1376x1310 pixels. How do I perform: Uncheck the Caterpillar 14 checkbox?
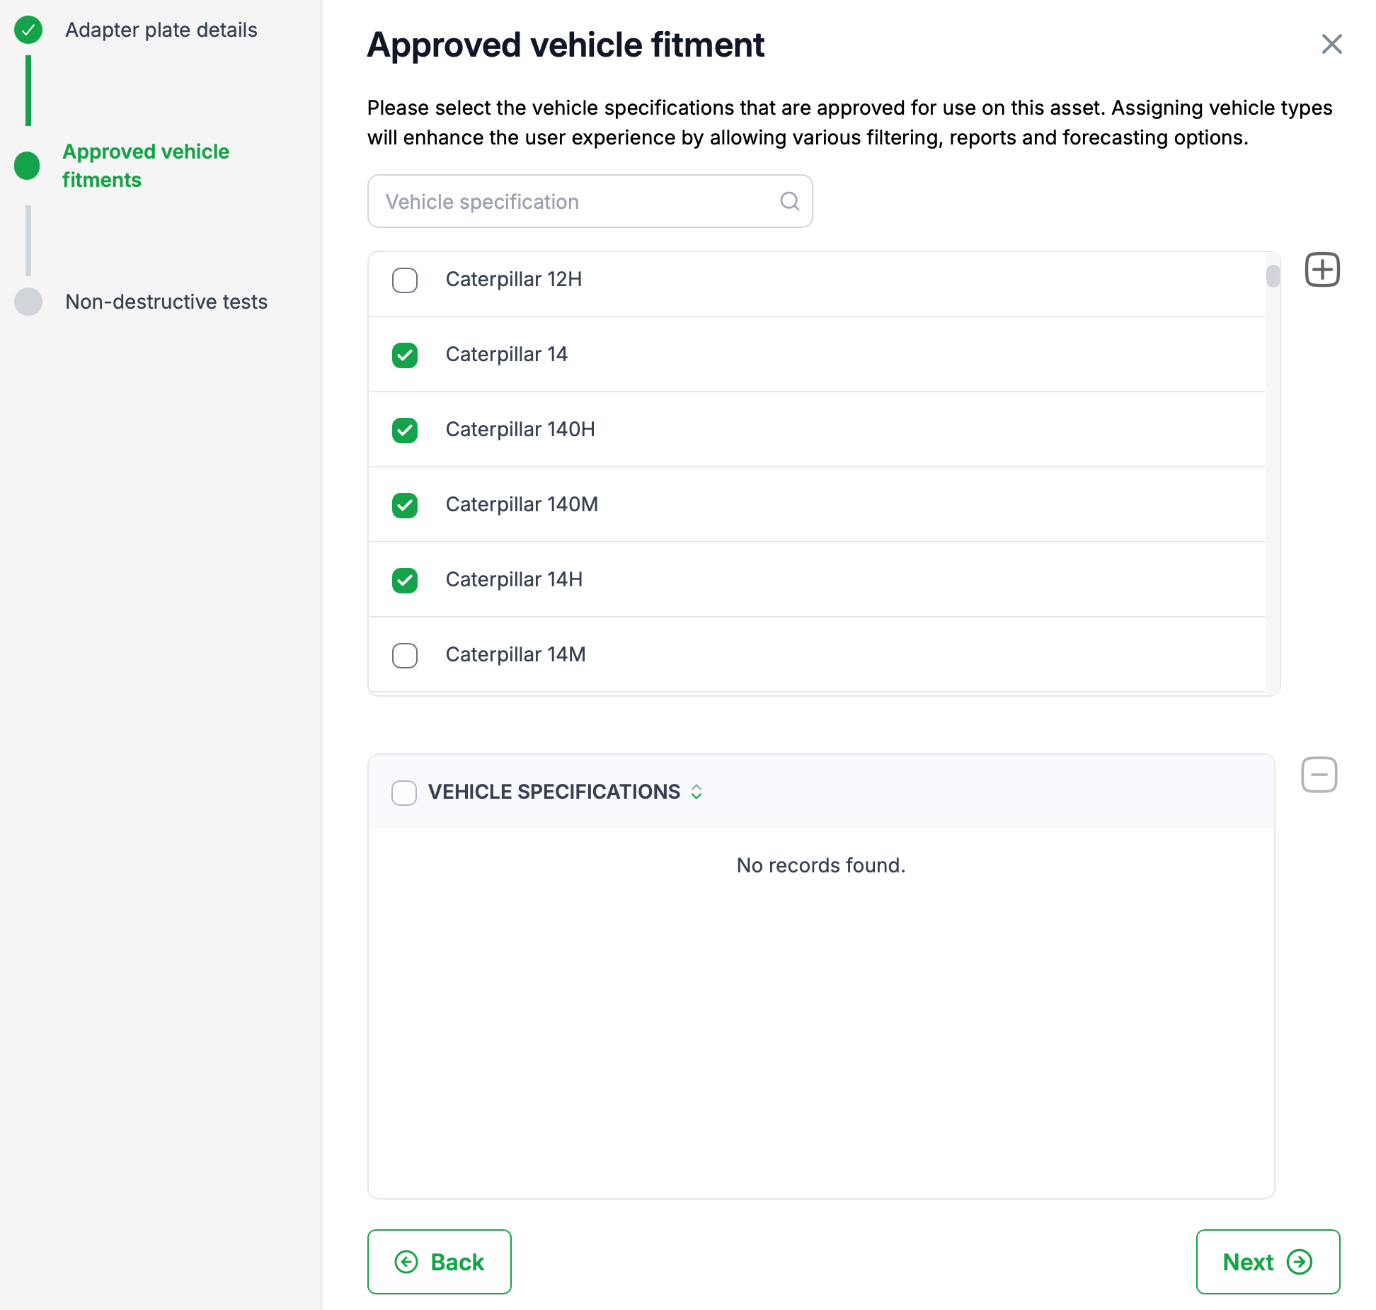[x=405, y=355]
